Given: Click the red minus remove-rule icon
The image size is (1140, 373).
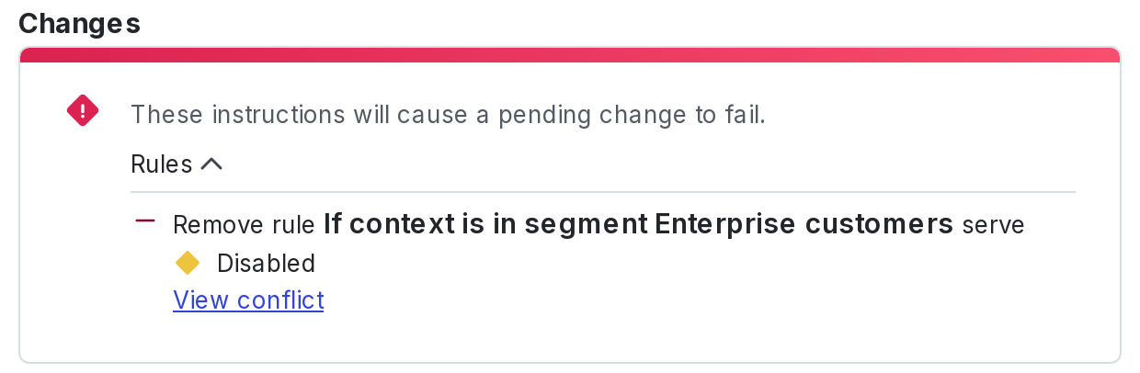Looking at the screenshot, I should coord(145,221).
